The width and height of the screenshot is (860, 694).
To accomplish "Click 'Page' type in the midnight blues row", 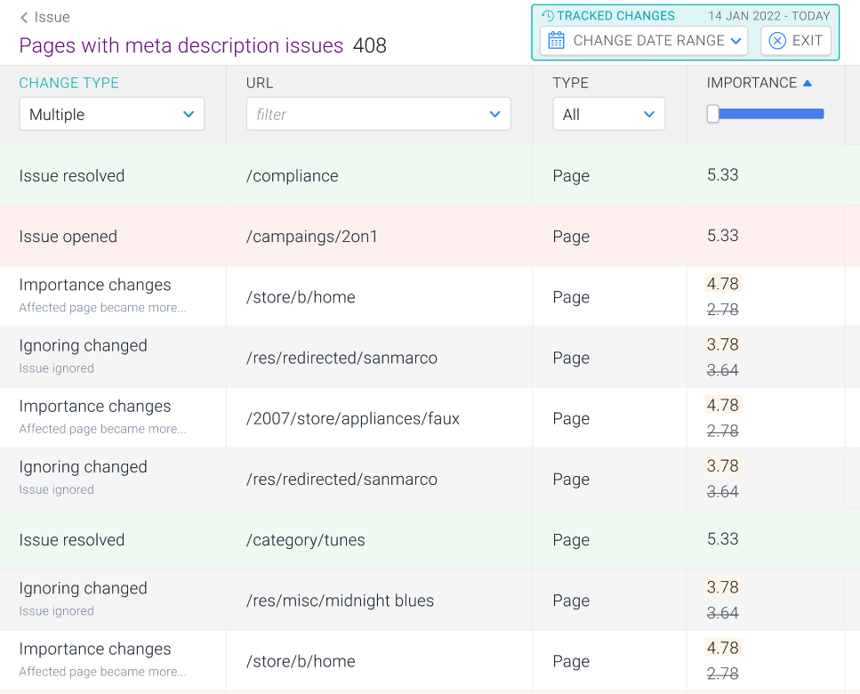I will pos(571,601).
